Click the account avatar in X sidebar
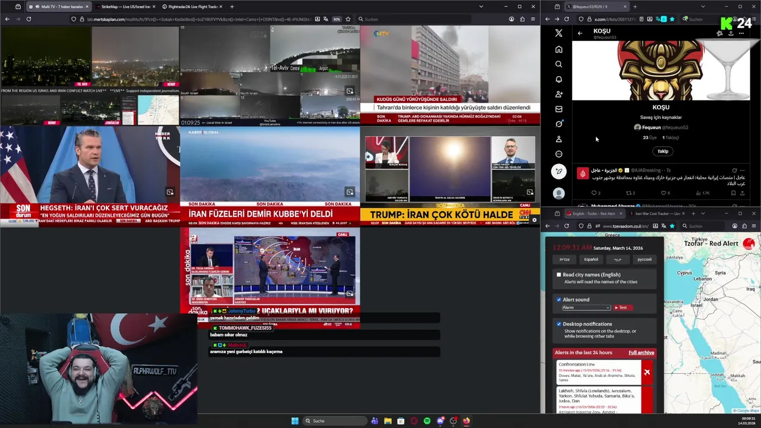This screenshot has height=428, width=761. tap(558, 193)
